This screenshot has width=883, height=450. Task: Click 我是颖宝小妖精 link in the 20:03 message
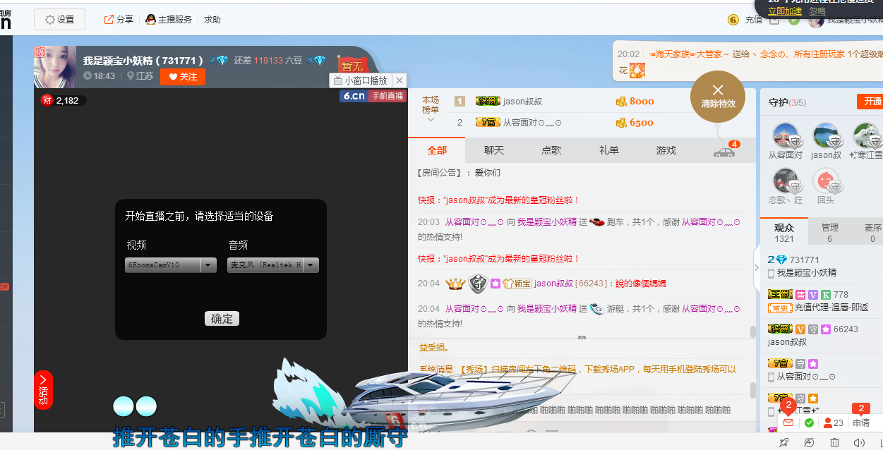tap(547, 222)
